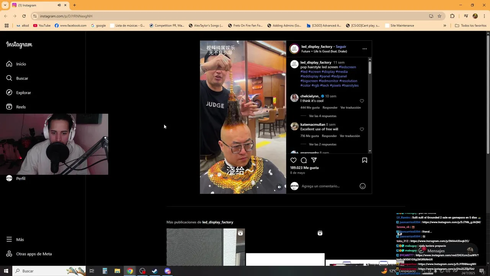
Task: Follow led_display_factory via Seguir
Action: (341, 47)
